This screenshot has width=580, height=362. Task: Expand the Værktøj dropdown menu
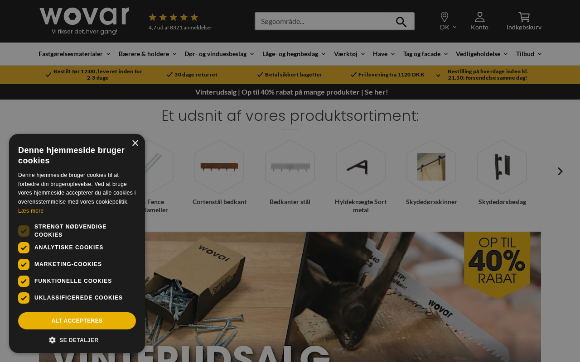[349, 54]
